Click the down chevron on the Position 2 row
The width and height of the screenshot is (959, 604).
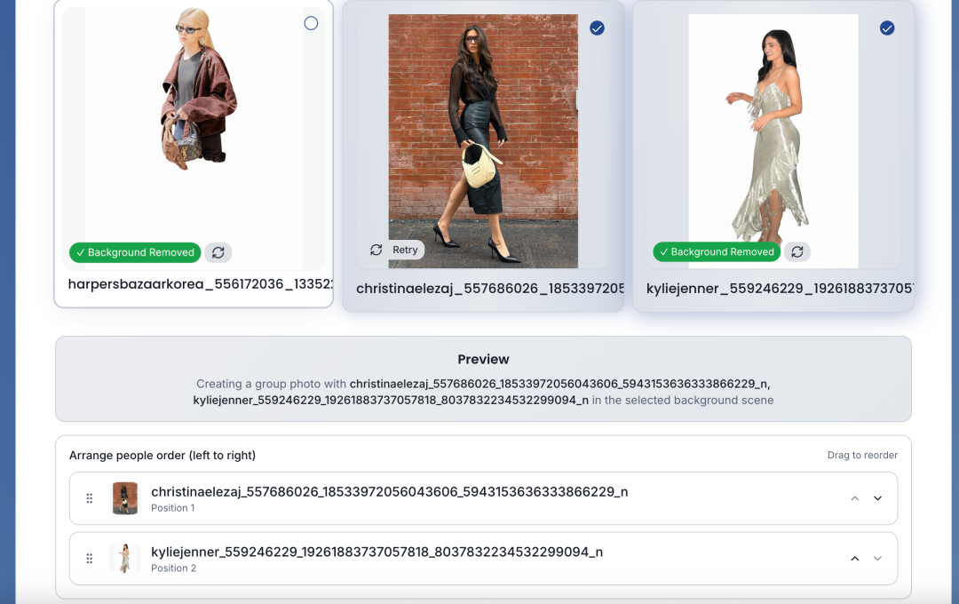point(877,559)
